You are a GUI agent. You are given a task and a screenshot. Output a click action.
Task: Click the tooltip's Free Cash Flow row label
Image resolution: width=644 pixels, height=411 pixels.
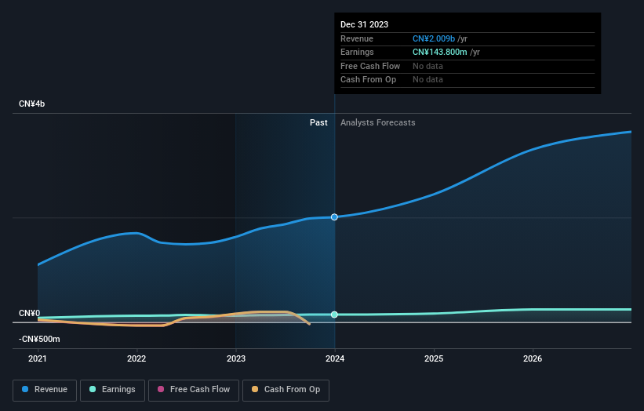coord(370,66)
